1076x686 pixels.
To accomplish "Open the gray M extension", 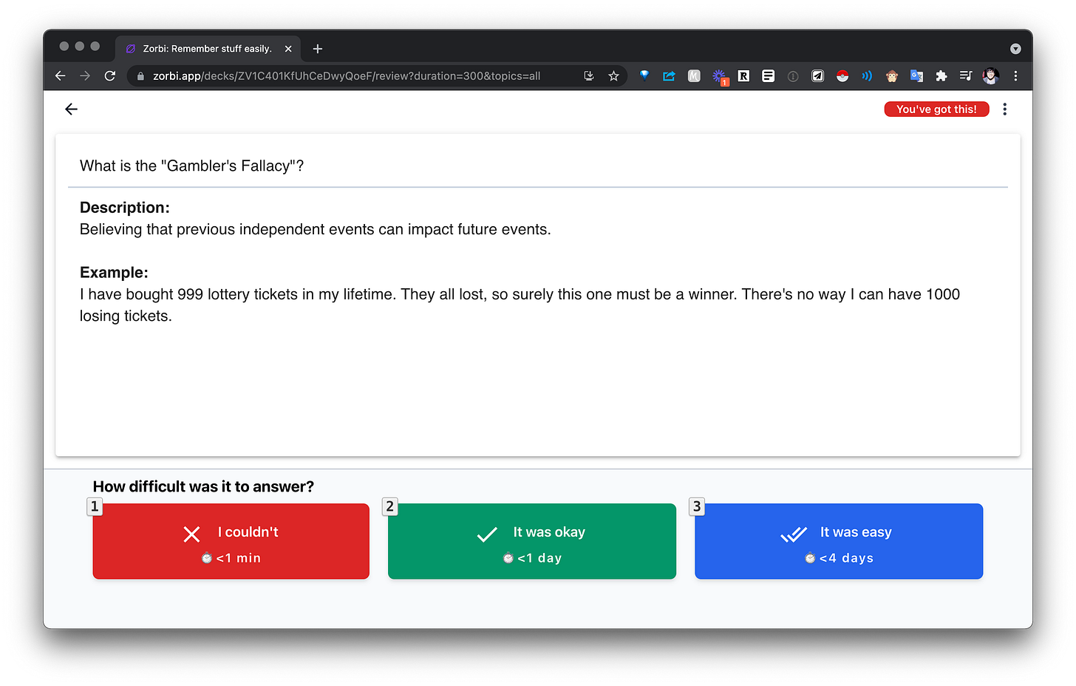I will (x=694, y=76).
